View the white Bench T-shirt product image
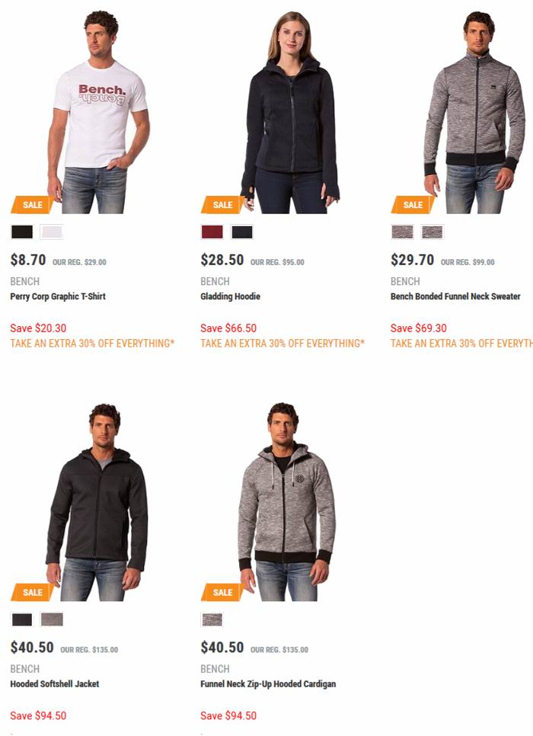The height and width of the screenshot is (736, 533). click(98, 112)
